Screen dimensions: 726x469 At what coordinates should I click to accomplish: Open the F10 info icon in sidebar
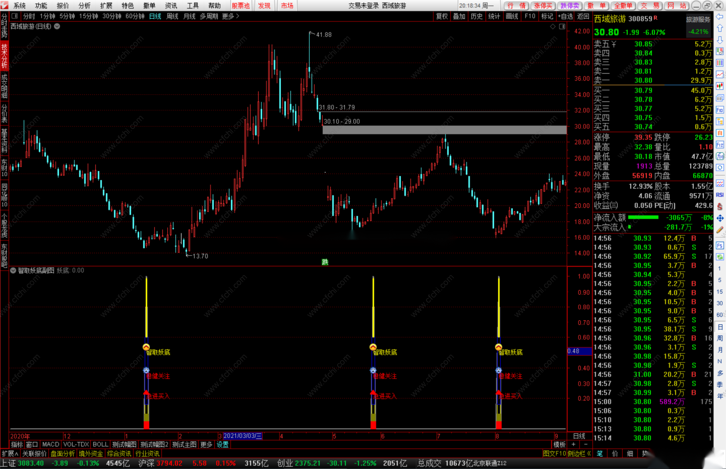pos(719,110)
